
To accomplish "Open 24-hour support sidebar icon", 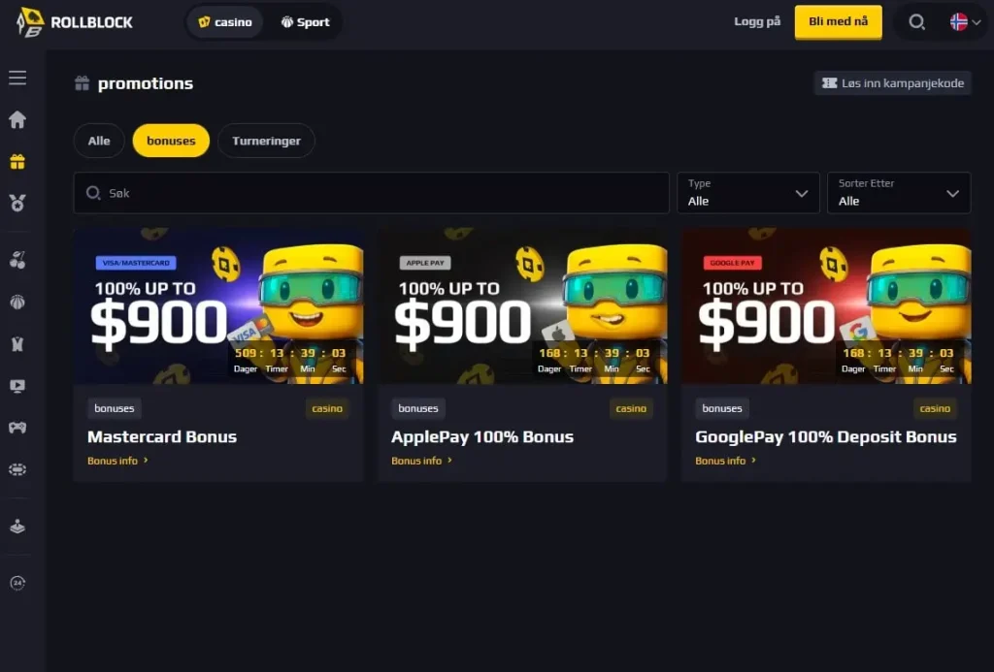I will [17, 583].
